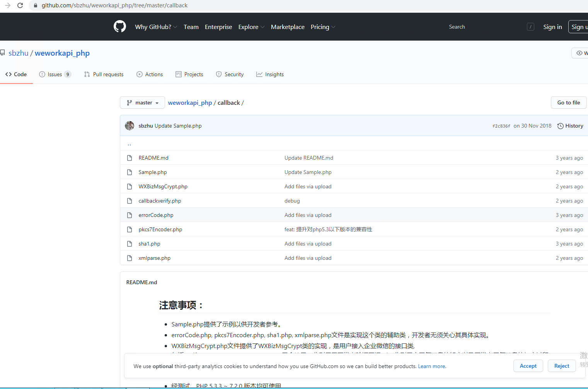Viewport: 588px width, 389px height.
Task: Click the file icon next to pkcs7Encoder.php
Action: click(x=130, y=229)
